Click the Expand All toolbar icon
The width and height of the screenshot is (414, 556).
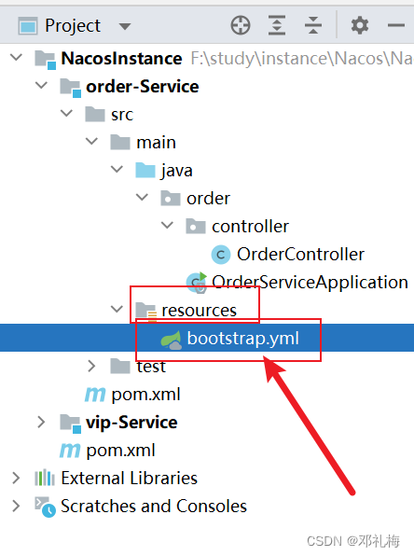[277, 25]
